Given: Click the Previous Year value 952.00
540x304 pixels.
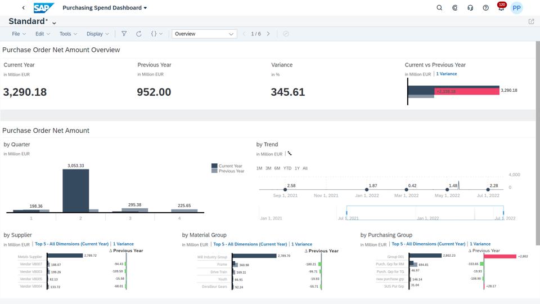Looking at the screenshot, I should point(154,92).
